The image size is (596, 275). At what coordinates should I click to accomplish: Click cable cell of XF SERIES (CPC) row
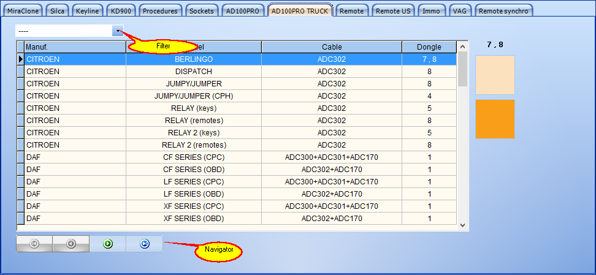pos(332,206)
